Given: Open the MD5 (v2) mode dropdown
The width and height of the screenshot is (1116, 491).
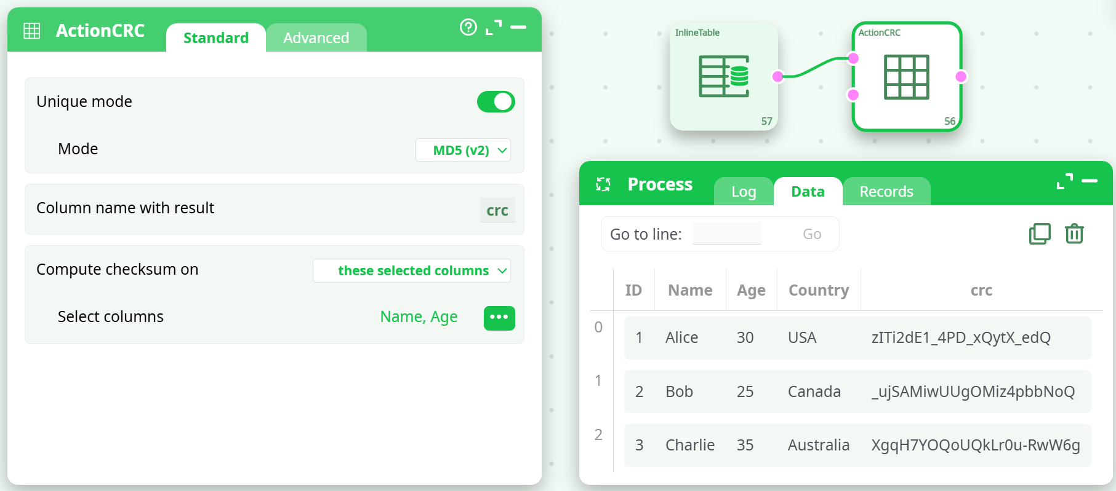Looking at the screenshot, I should point(463,151).
